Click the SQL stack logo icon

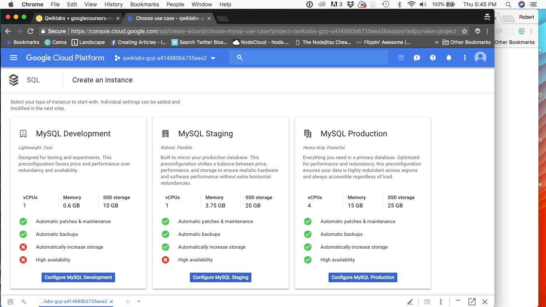(14, 80)
